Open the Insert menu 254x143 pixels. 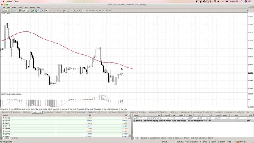(x=14, y=8)
